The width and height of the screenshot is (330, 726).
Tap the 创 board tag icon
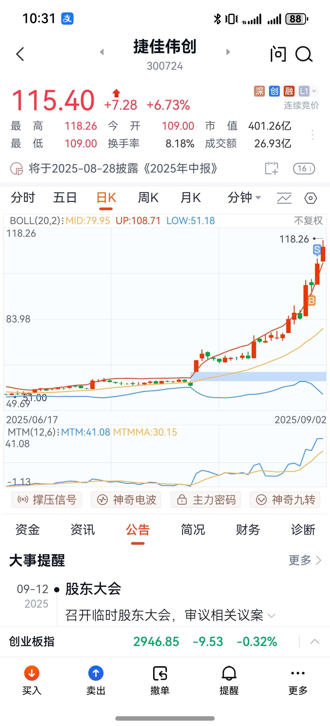274,91
